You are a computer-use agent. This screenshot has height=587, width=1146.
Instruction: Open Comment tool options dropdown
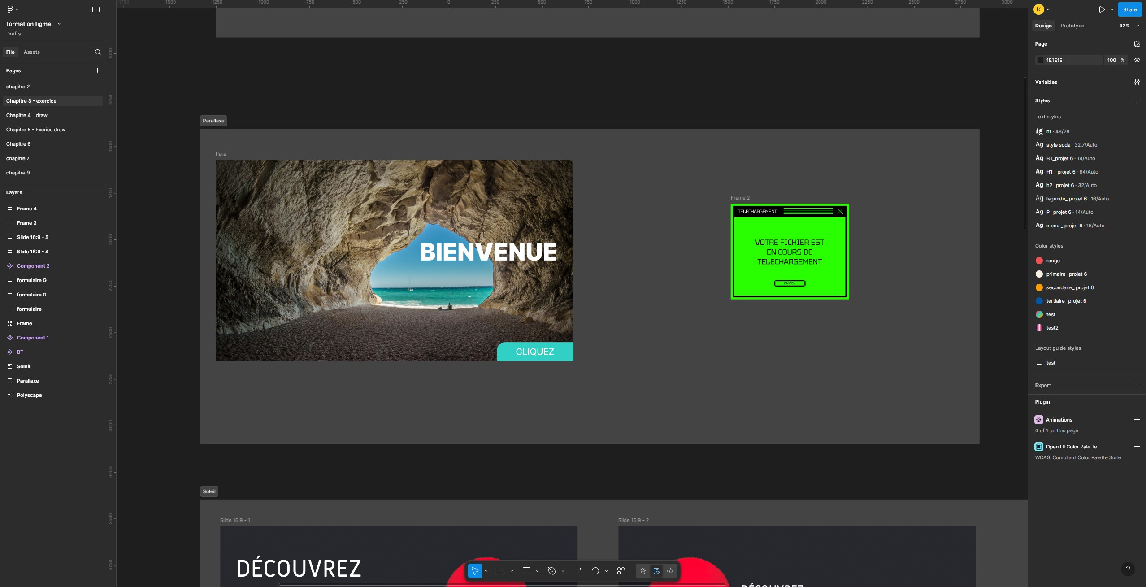pos(606,571)
